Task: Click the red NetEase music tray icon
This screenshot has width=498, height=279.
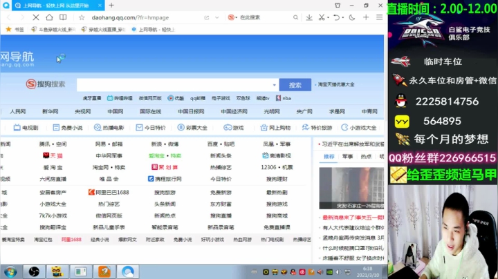Action: point(302,272)
